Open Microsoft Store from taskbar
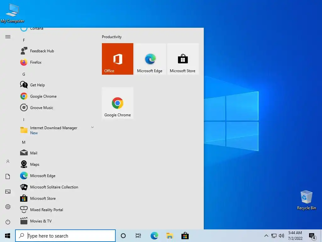The image size is (322, 242). [x=185, y=236]
